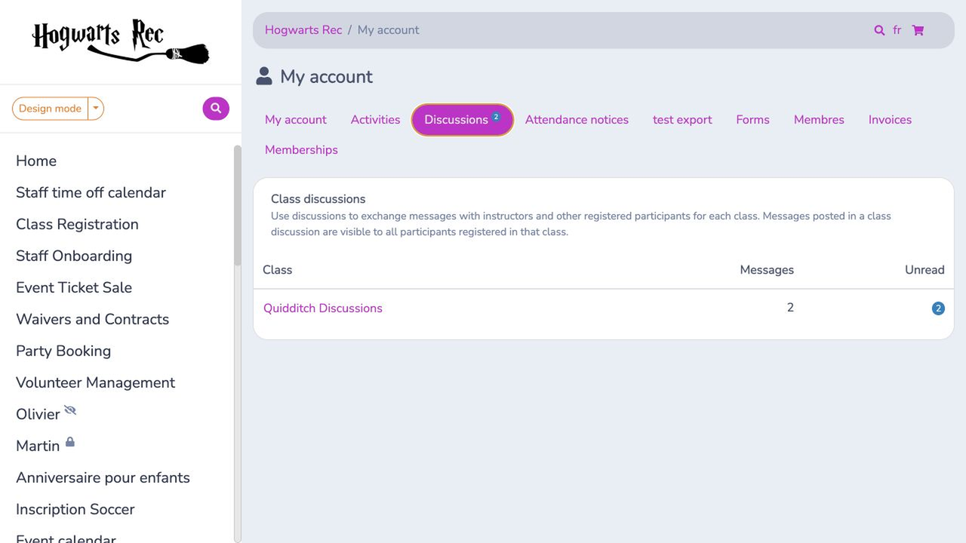The image size is (966, 543).
Task: Open the Olivier sidebar page
Action: [x=38, y=414]
